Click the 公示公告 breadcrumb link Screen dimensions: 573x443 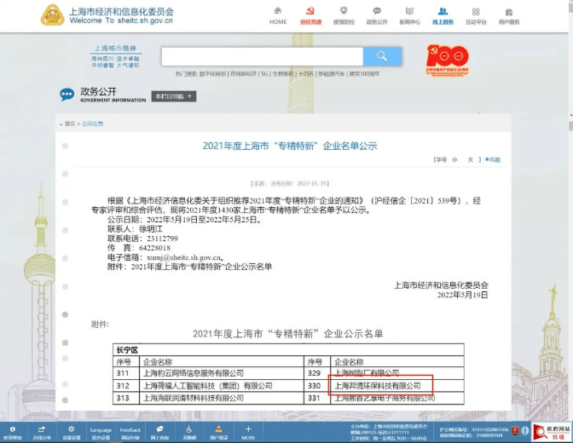coord(92,124)
